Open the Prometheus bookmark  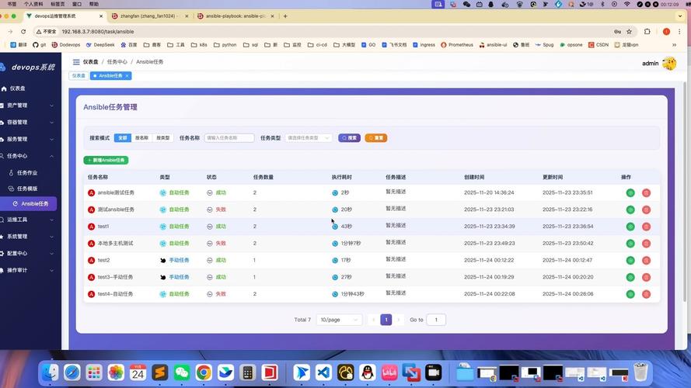point(457,45)
